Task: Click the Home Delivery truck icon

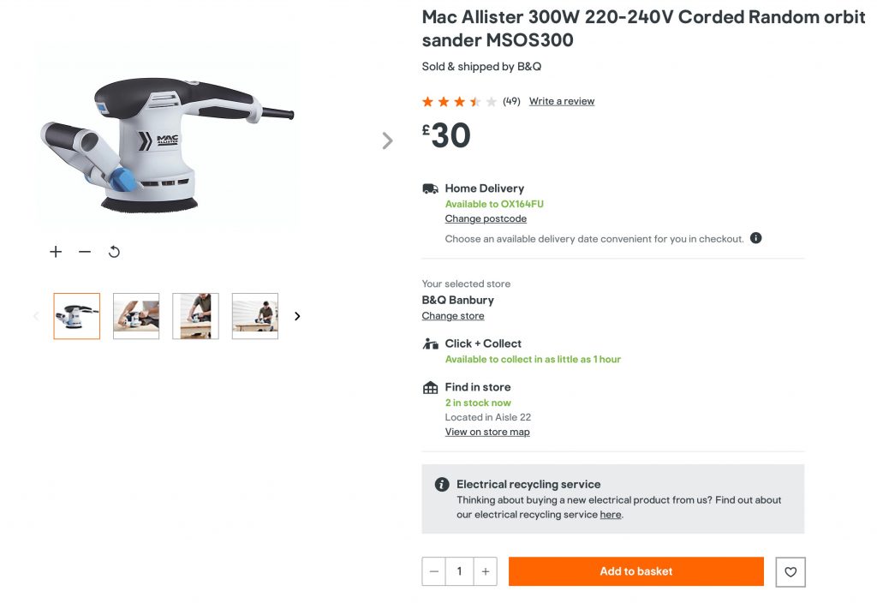Action: pos(431,188)
